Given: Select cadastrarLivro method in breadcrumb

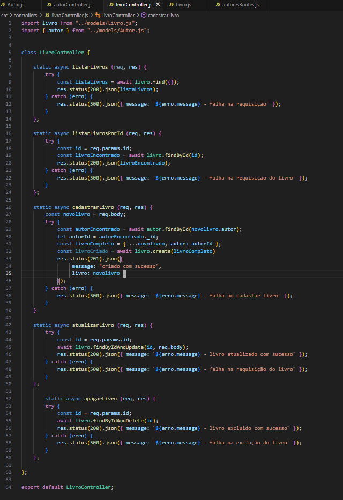Looking at the screenshot, I should [x=163, y=16].
